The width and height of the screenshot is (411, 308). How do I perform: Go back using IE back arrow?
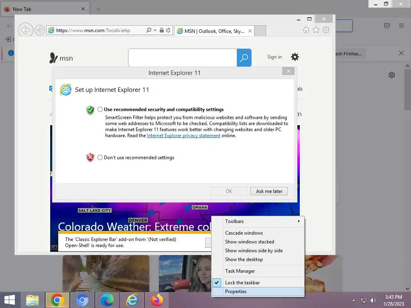pos(25,30)
